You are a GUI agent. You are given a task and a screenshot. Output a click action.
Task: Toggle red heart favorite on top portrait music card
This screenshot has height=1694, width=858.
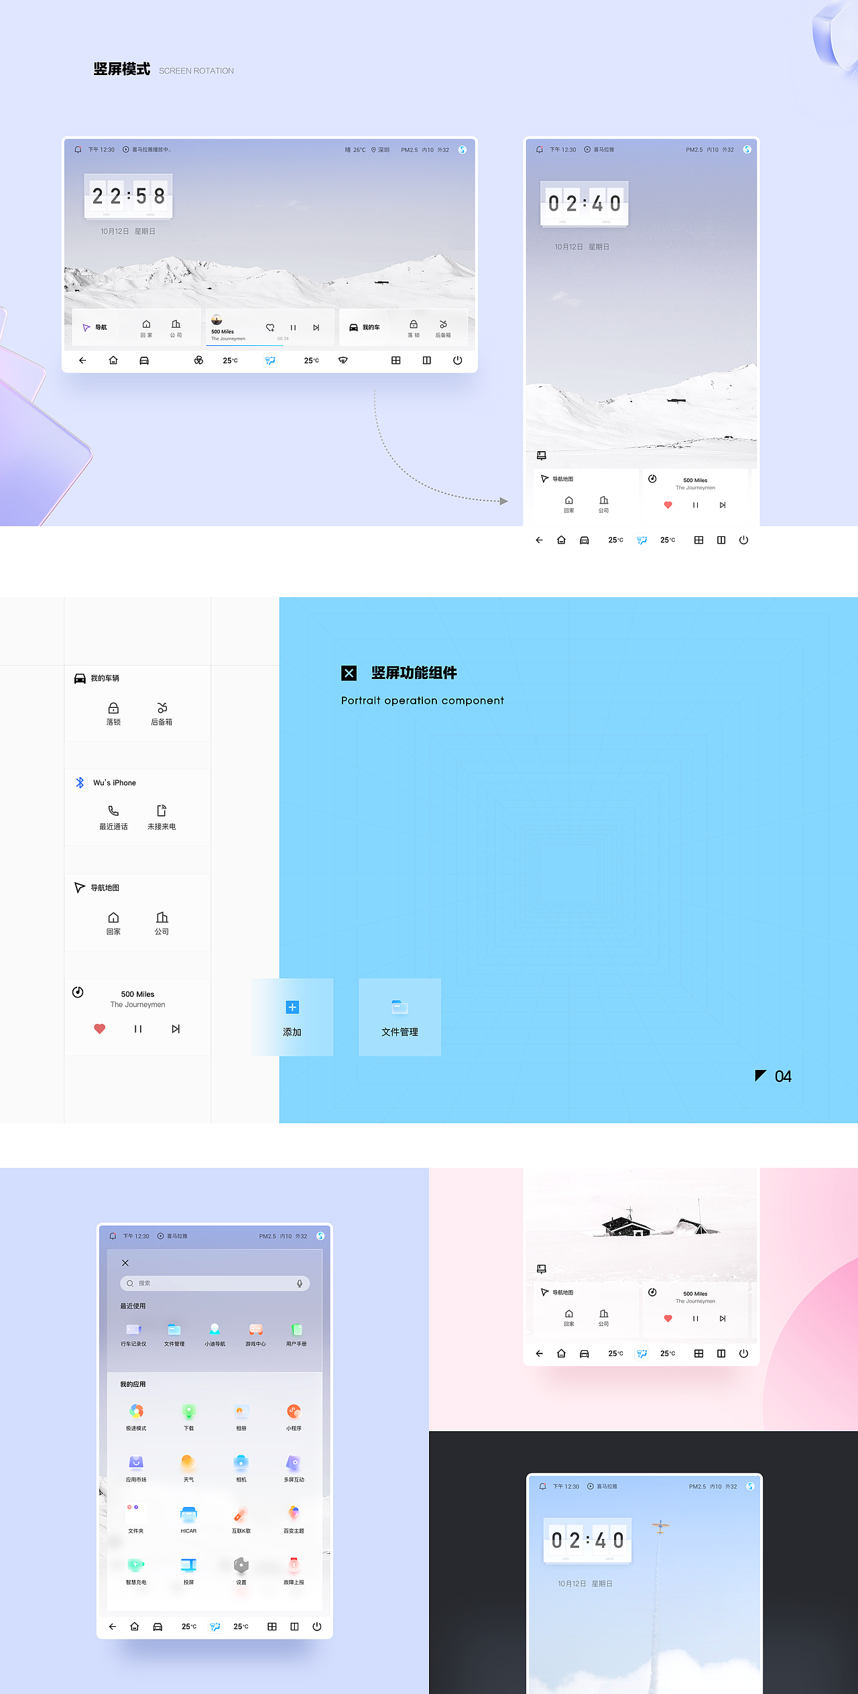point(668,505)
